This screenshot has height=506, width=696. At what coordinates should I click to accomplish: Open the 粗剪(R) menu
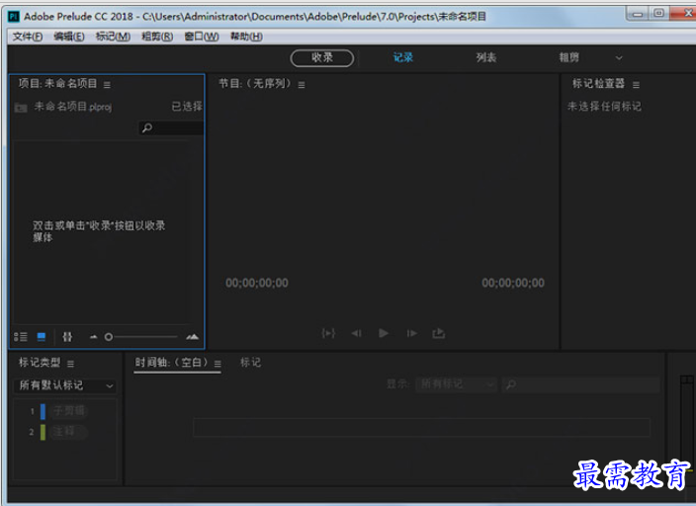[157, 37]
